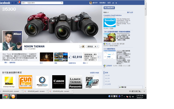174x109 pixels.
Task: Select the latest timeline marker
Action: (x=106, y=73)
